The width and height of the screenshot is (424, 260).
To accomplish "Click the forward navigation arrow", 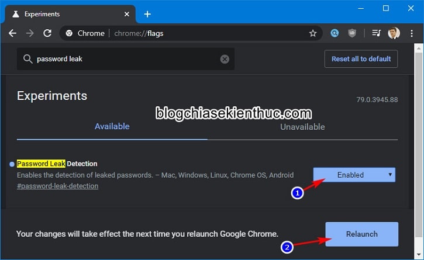I will pos(30,33).
